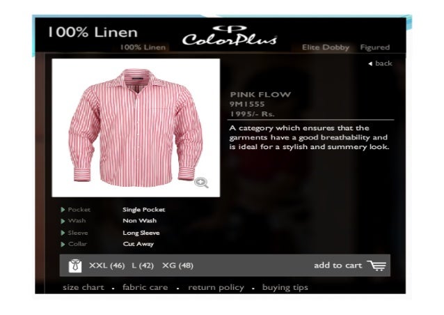
Task: Click the green arrow beside Sleeve
Action: (x=63, y=233)
